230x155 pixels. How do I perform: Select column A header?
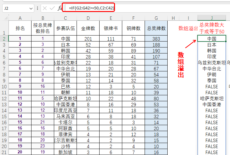(20, 18)
